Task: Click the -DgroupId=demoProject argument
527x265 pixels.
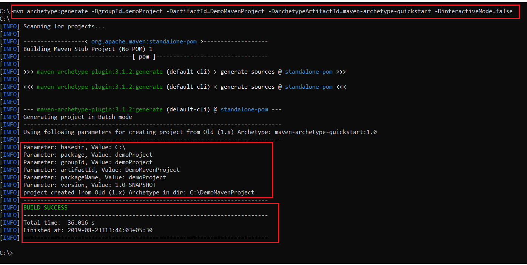Action: click(127, 11)
